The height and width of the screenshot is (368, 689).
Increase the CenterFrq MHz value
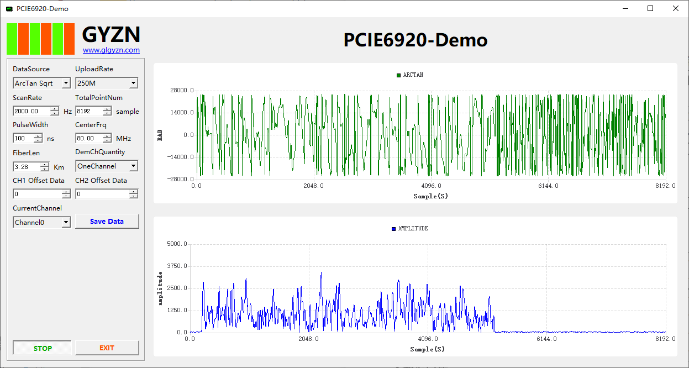click(x=107, y=135)
